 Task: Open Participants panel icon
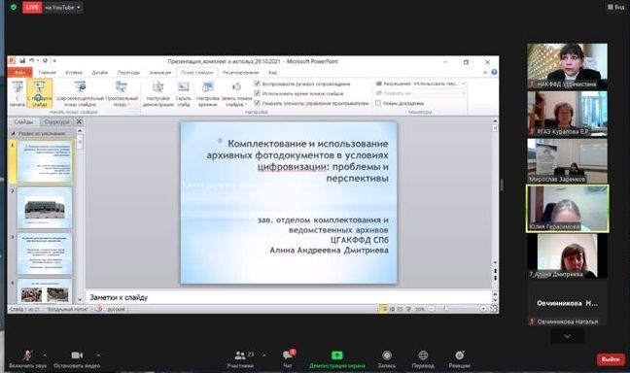tap(240, 356)
